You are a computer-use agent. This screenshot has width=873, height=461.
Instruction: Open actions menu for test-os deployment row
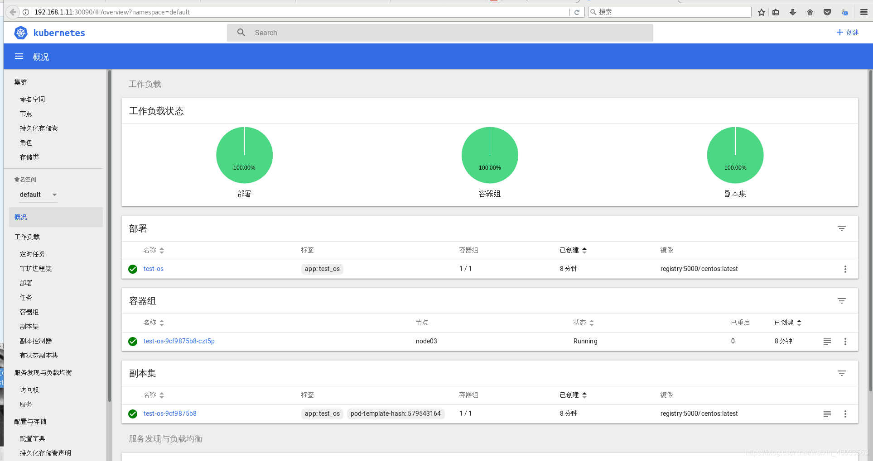[x=845, y=269]
